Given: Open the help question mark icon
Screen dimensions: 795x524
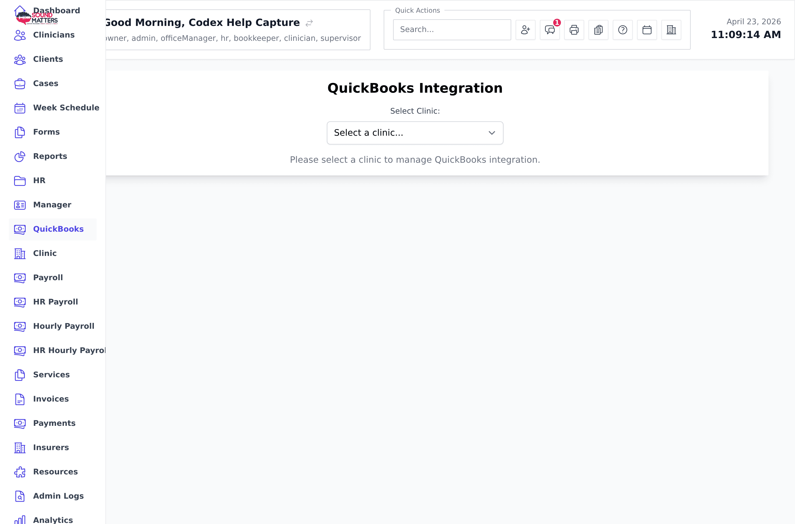Looking at the screenshot, I should pos(623,30).
